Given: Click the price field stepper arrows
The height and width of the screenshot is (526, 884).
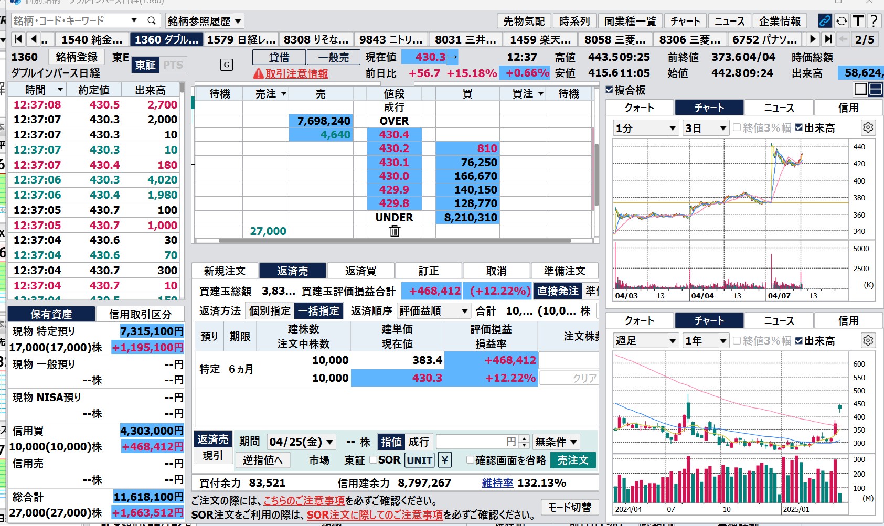Looking at the screenshot, I should coord(524,442).
